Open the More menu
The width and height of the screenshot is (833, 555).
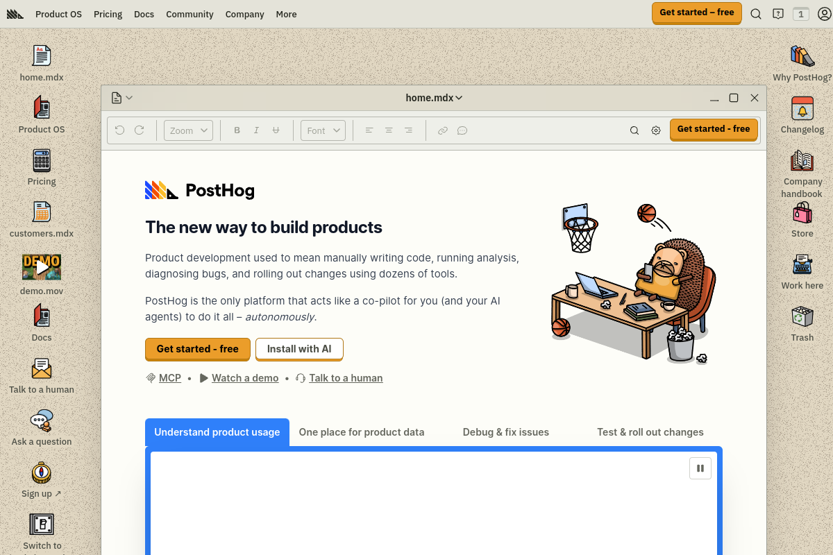[x=286, y=14]
